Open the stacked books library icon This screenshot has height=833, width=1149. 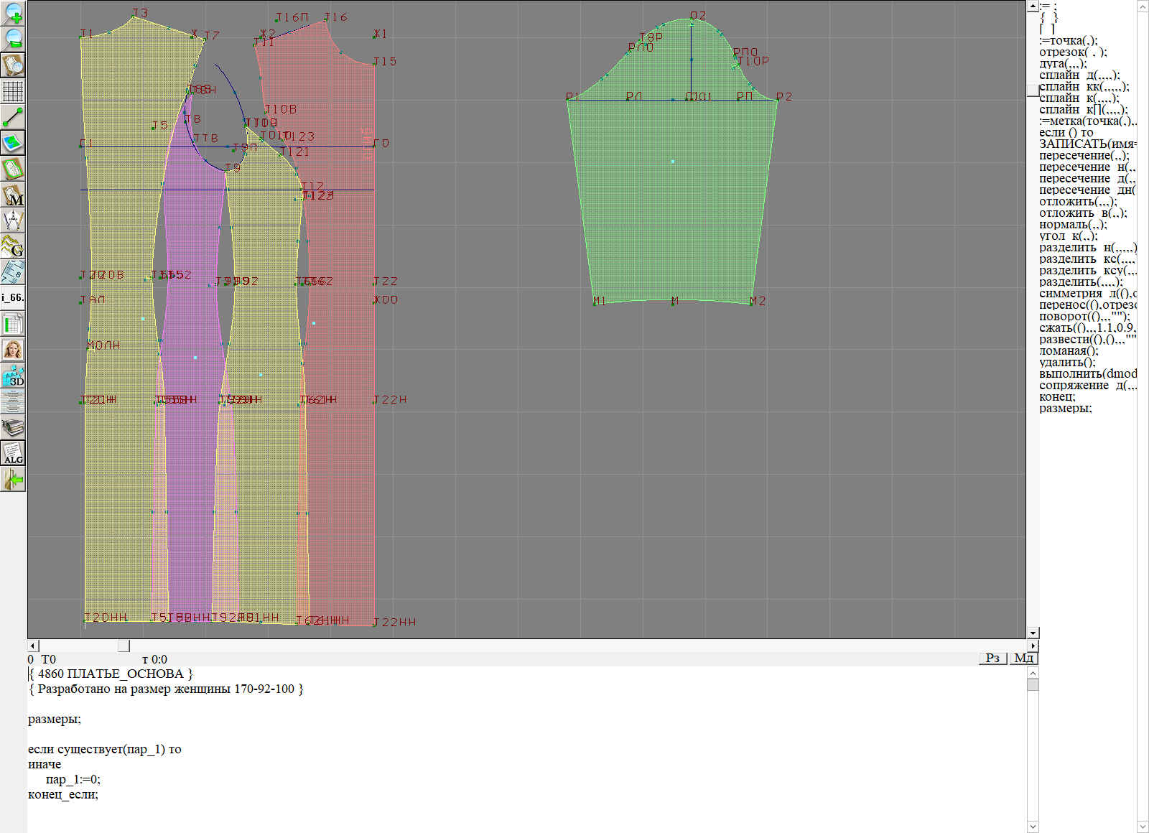click(13, 427)
